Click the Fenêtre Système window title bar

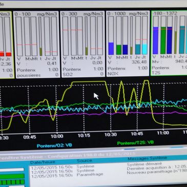(93, 156)
